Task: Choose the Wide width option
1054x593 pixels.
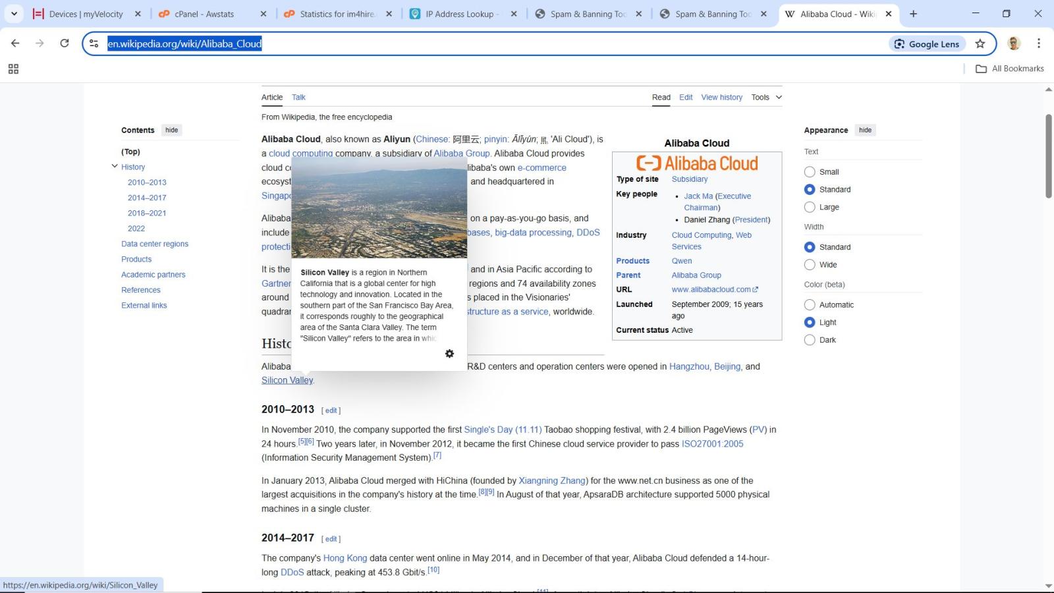Action: click(810, 265)
